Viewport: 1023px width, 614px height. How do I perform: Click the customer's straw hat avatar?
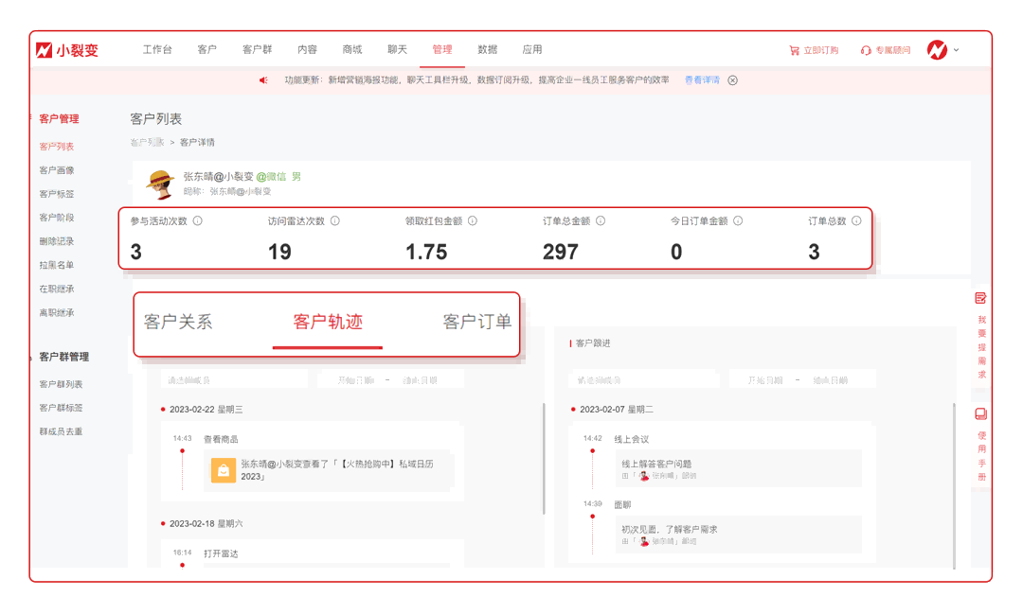(160, 184)
